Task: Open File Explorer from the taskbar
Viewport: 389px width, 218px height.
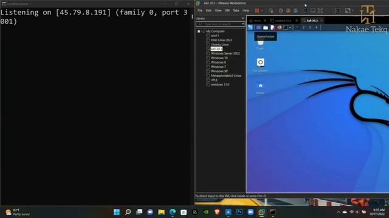Action: click(161, 212)
